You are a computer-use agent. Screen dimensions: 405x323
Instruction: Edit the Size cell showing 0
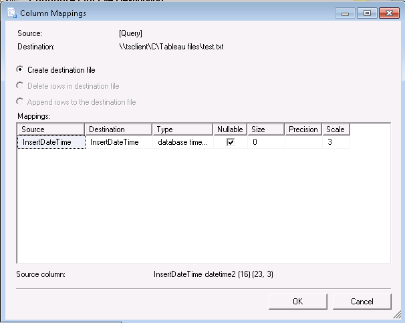click(266, 142)
